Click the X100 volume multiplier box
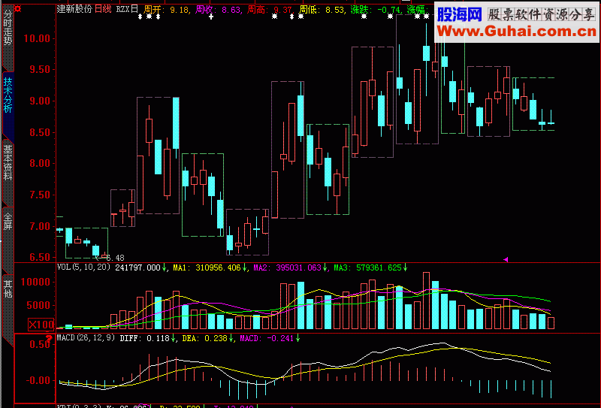The image size is (601, 408). 41,325
